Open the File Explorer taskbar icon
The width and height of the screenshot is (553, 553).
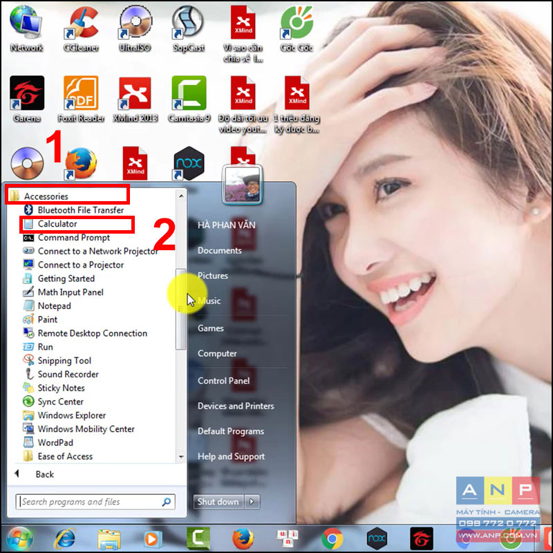pyautogui.click(x=109, y=539)
